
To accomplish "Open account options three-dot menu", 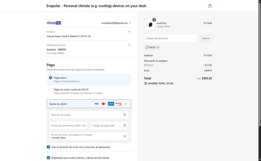I will (130, 23).
